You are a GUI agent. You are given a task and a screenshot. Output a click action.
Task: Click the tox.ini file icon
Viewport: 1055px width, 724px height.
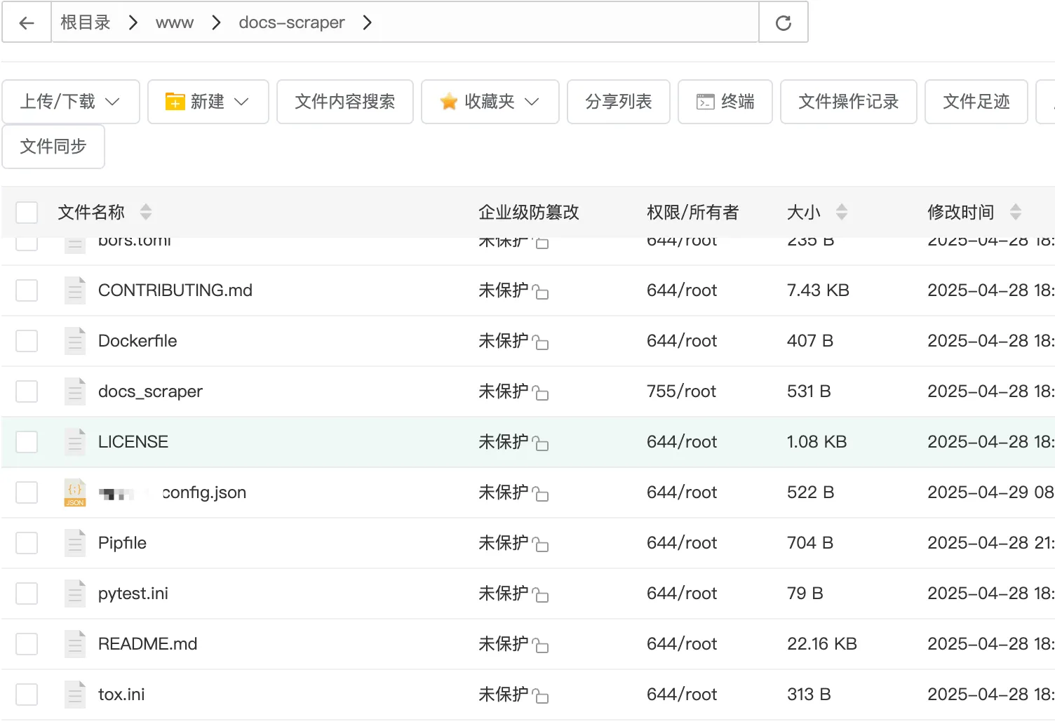coord(75,695)
